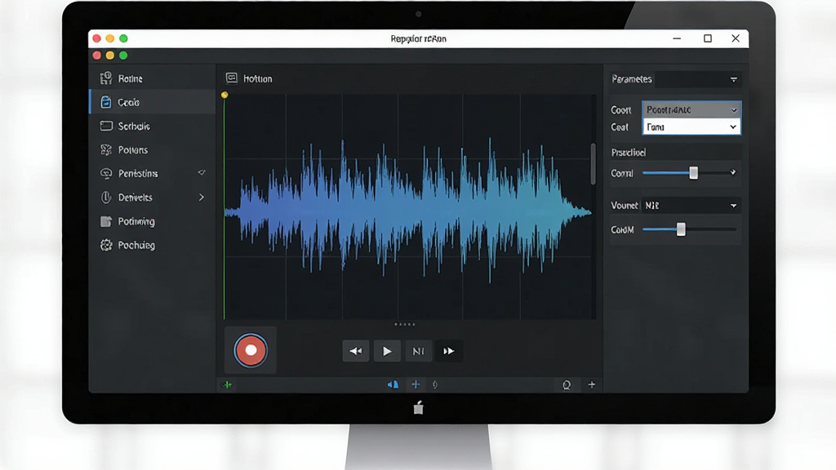Click the dotted resize handle below waveform
Viewport: 836px width, 470px height.
(x=405, y=324)
